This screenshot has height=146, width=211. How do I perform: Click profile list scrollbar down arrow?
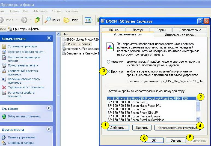pos(198,119)
